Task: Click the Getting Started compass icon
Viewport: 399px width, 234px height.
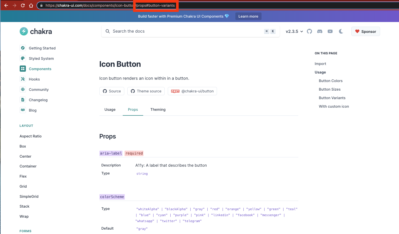Action: pos(23,48)
